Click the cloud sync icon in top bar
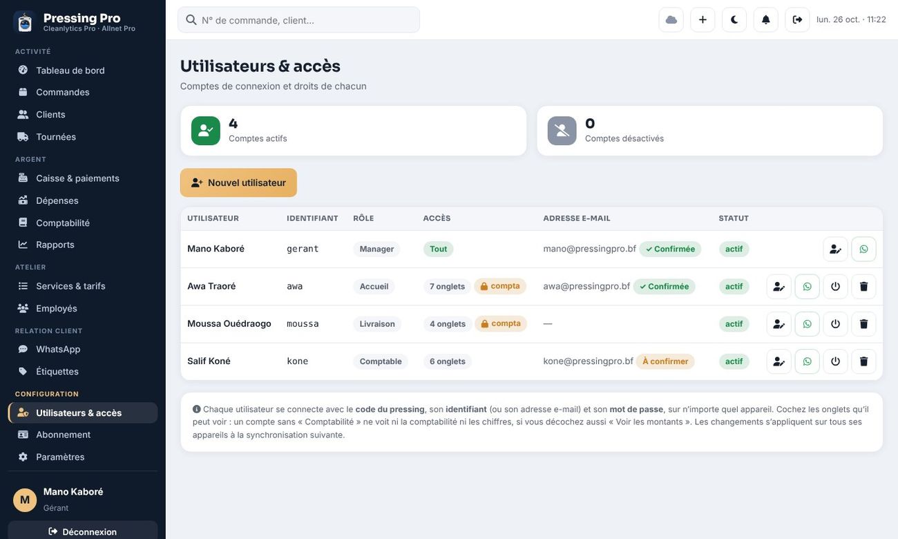This screenshot has width=898, height=539. pyautogui.click(x=671, y=19)
